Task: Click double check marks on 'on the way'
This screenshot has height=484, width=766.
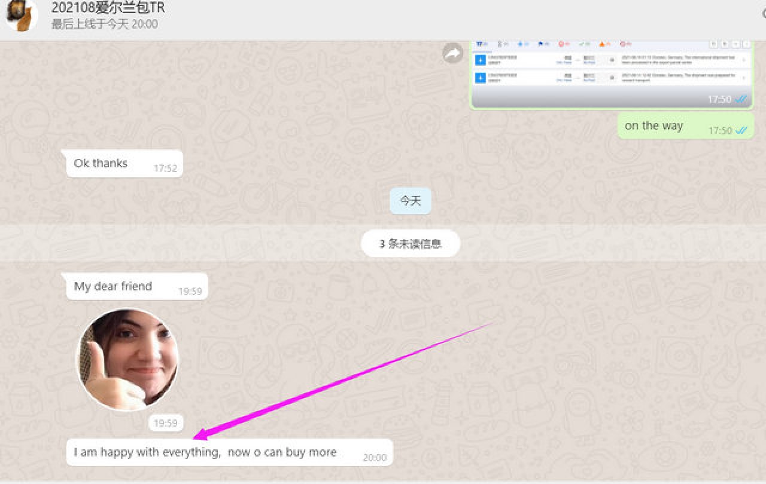Action: point(741,130)
